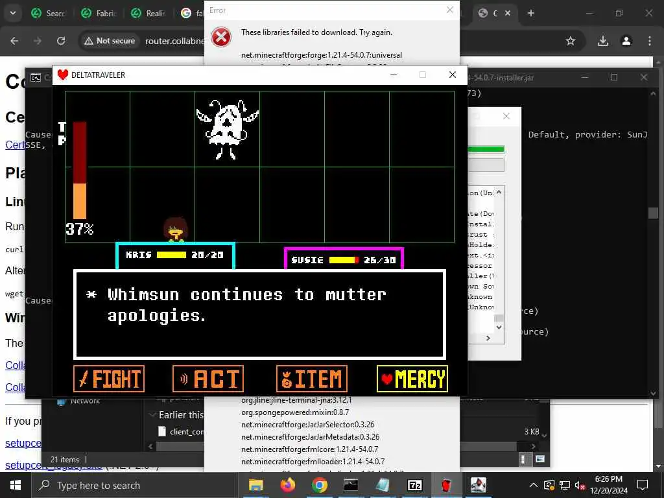
Task: Click the taskbar search box
Action: point(134,485)
